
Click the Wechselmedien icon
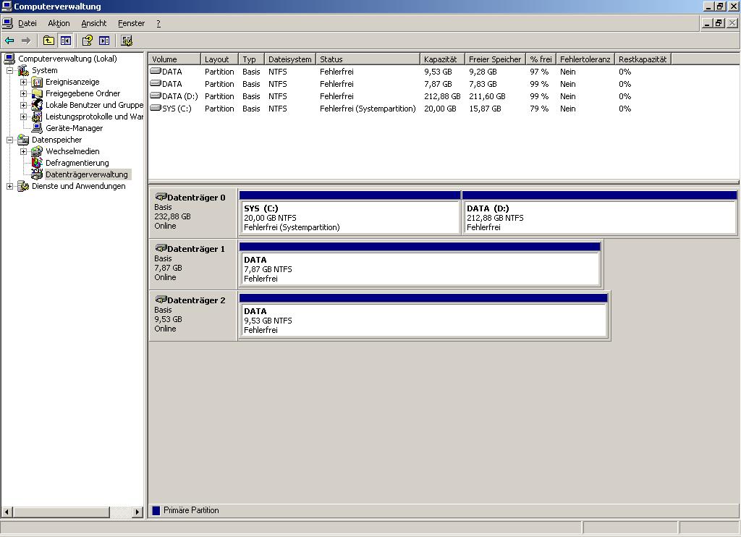coord(37,151)
